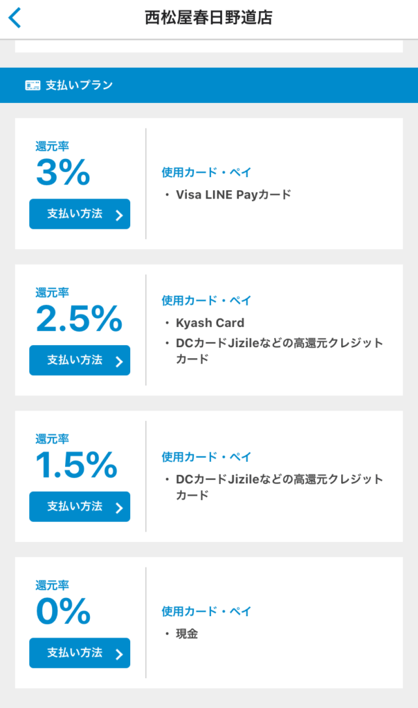The height and width of the screenshot is (708, 418).
Task: Click the credit card icon beside 支払いプラン
Action: tap(33, 85)
